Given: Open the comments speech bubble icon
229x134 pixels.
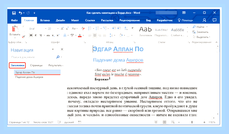Looking at the screenshot, I should (215, 20).
